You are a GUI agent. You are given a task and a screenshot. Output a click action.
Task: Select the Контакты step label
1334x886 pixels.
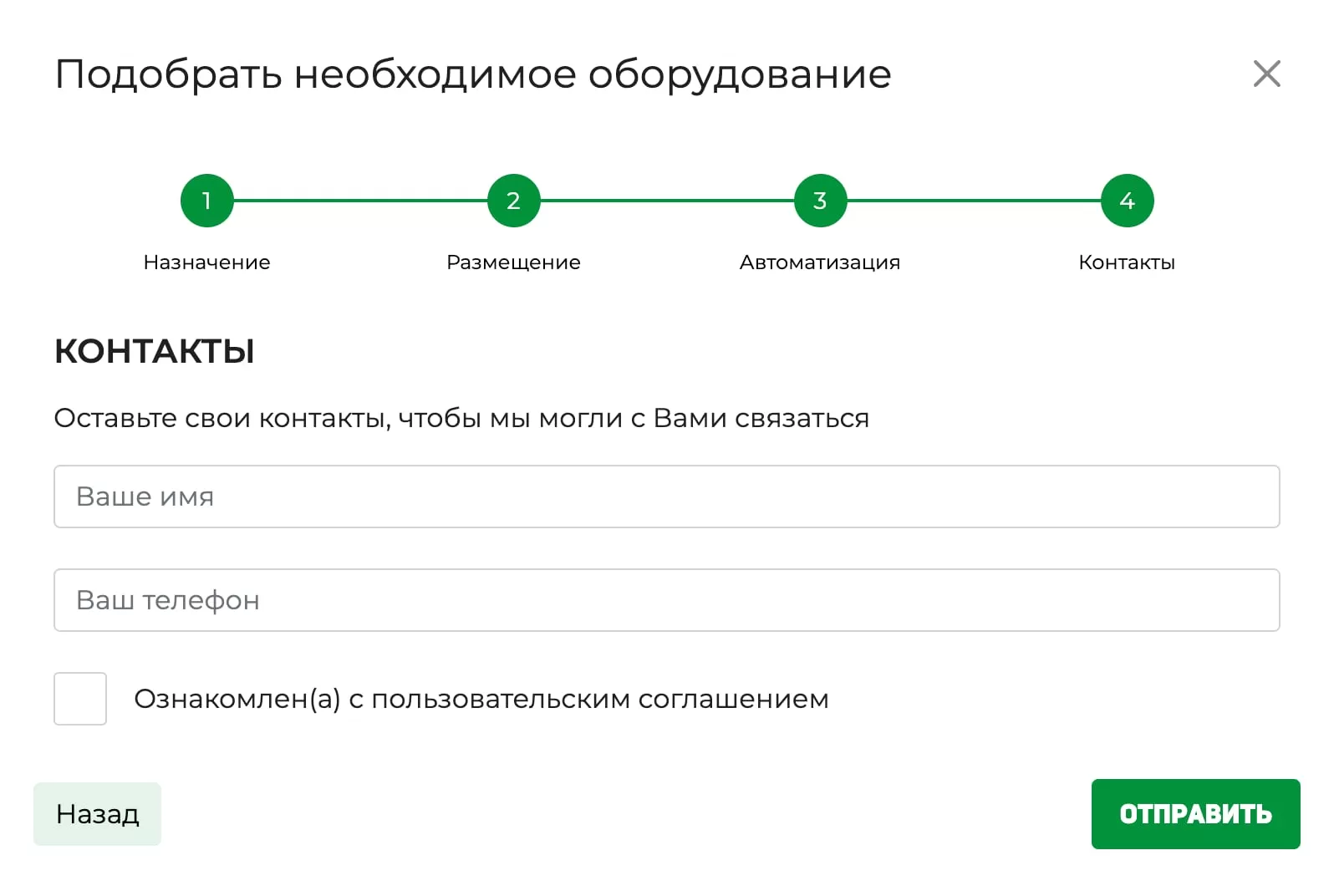1127,262
